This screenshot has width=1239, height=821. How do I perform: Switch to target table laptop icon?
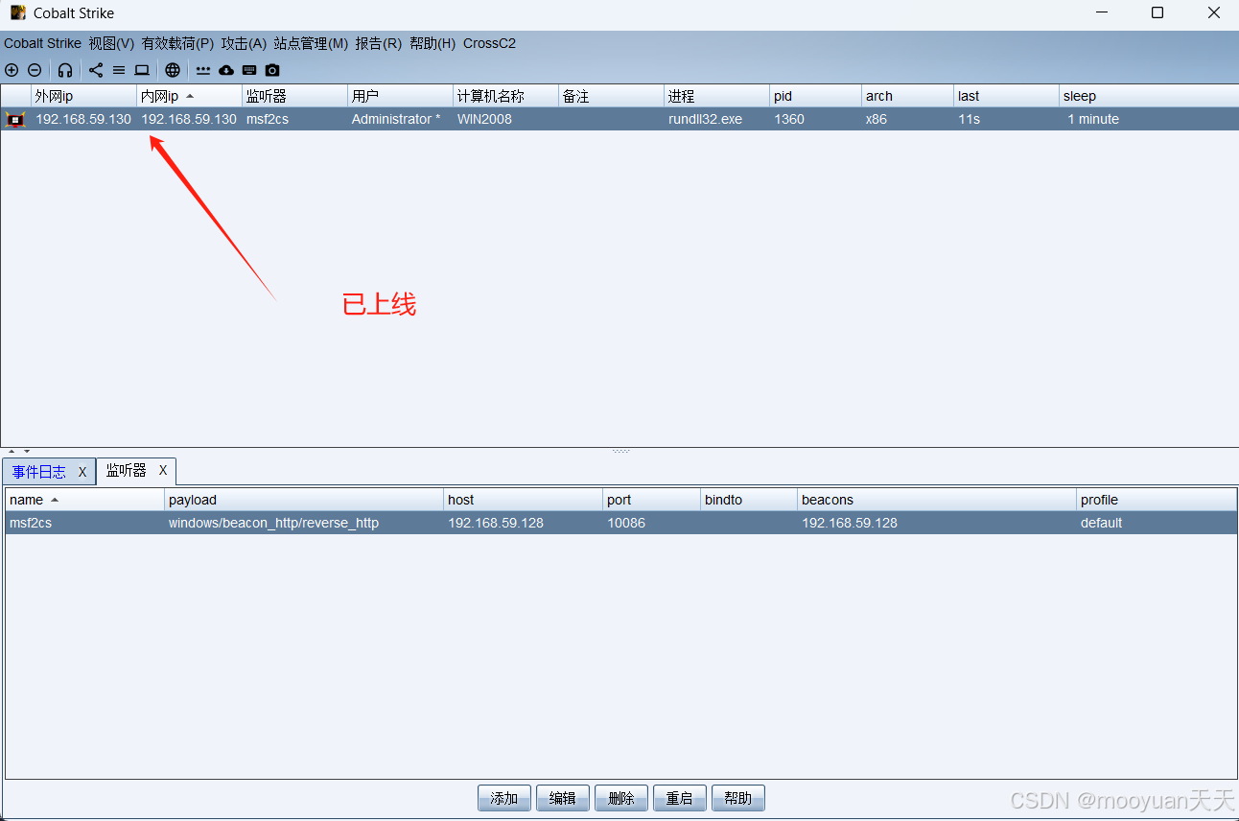coord(142,70)
